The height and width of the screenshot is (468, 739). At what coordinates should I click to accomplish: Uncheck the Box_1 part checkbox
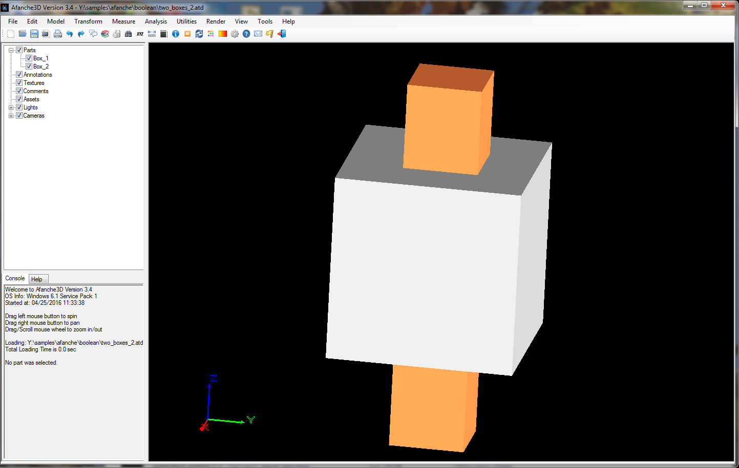tap(29, 58)
